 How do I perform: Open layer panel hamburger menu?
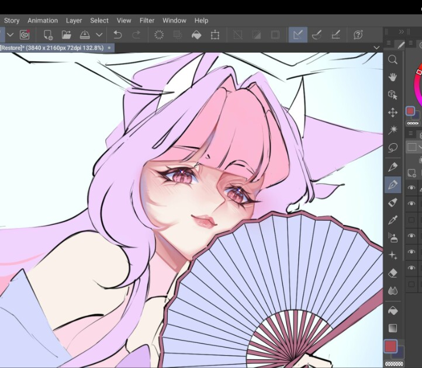(x=411, y=133)
